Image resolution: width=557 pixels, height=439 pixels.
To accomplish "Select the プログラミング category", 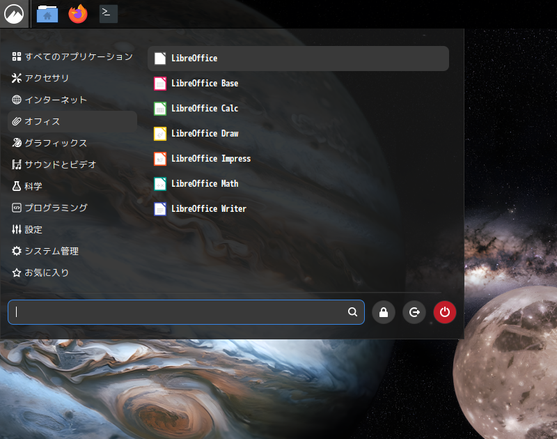I will click(72, 208).
